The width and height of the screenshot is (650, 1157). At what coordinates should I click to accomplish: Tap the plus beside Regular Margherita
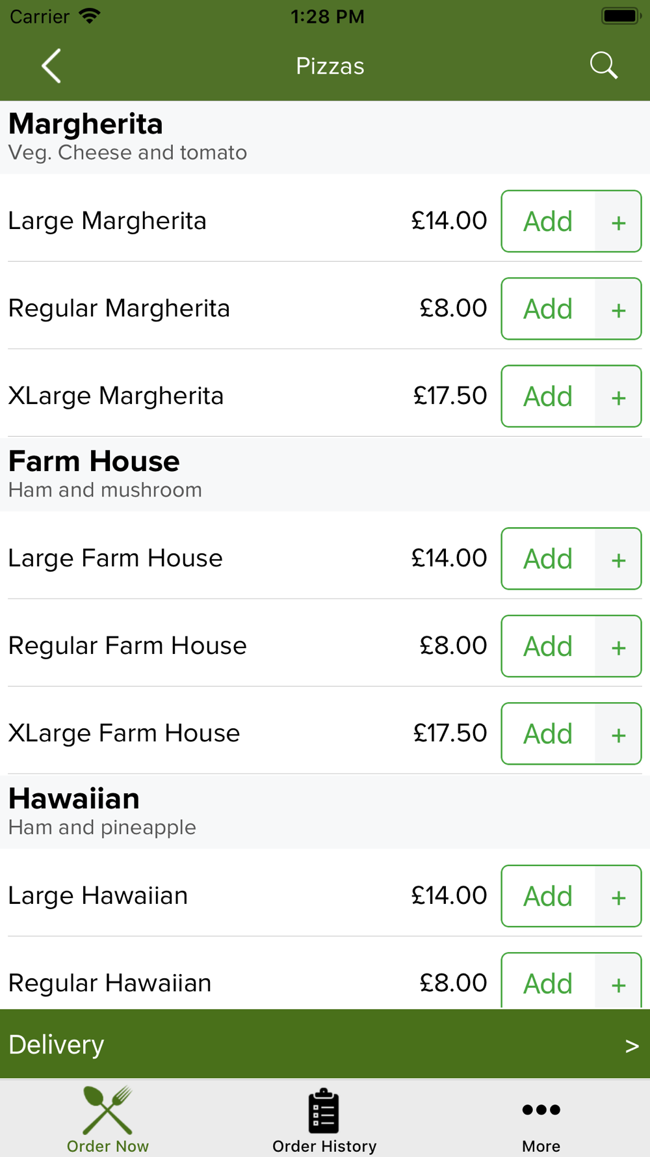618,308
